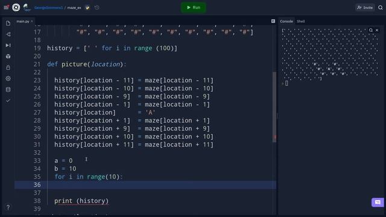Click the history list comprehension on line 19
The image size is (386, 217).
112,48
